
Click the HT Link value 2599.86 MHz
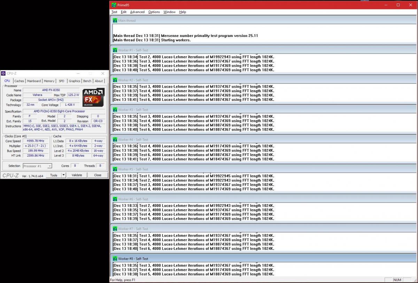click(36, 156)
